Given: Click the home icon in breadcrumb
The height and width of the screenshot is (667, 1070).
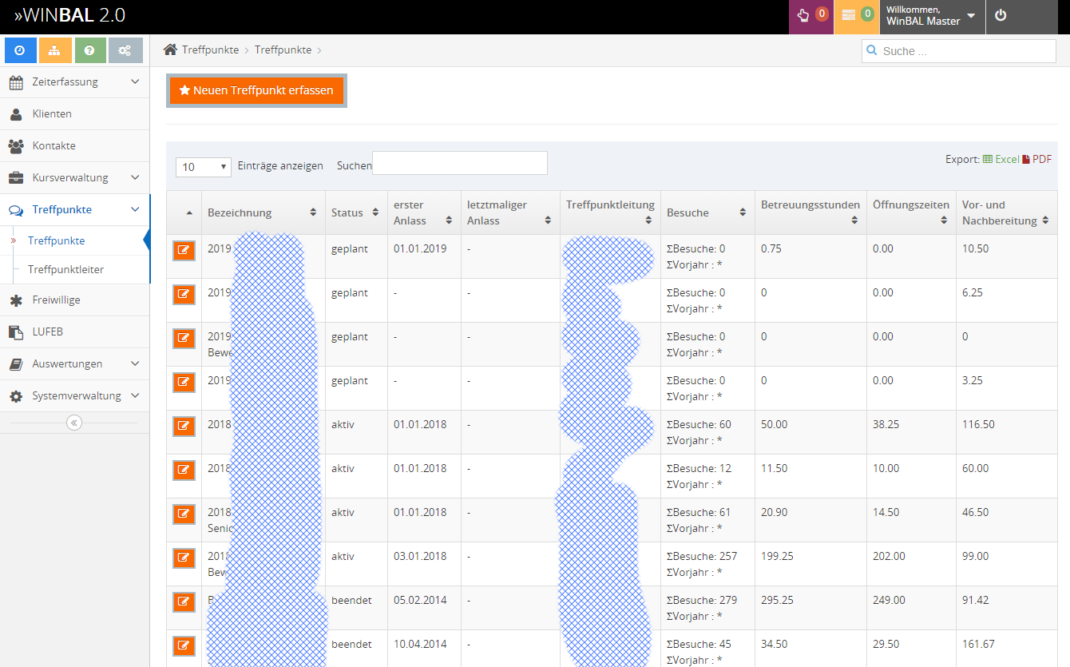Looking at the screenshot, I should click(x=170, y=50).
